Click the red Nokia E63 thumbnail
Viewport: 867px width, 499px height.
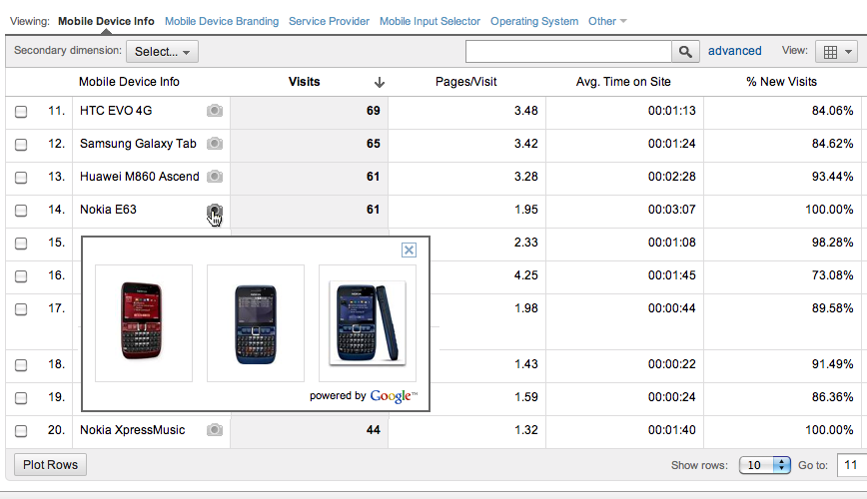(143, 321)
